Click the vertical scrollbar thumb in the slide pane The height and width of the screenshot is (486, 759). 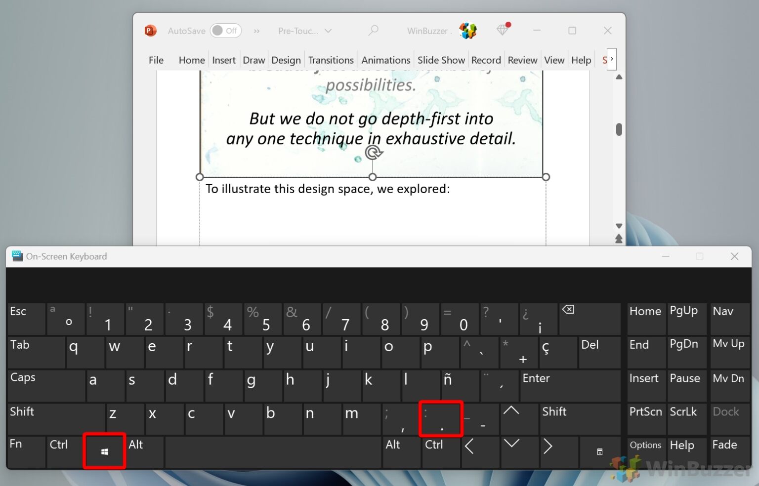[619, 129]
